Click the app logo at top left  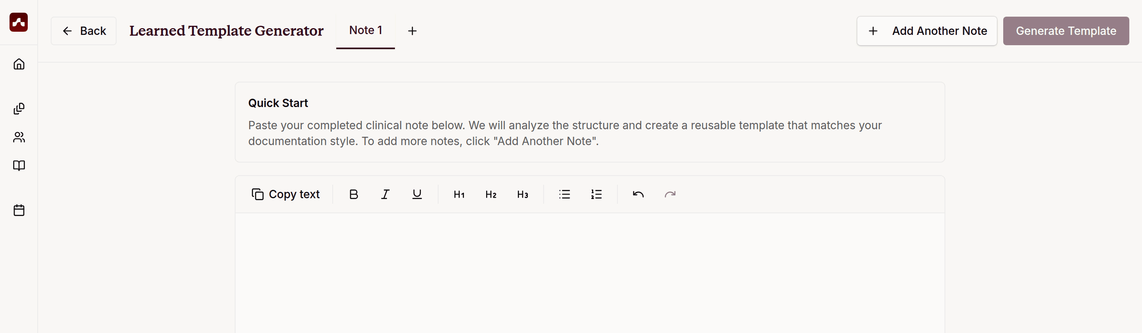coord(19,22)
